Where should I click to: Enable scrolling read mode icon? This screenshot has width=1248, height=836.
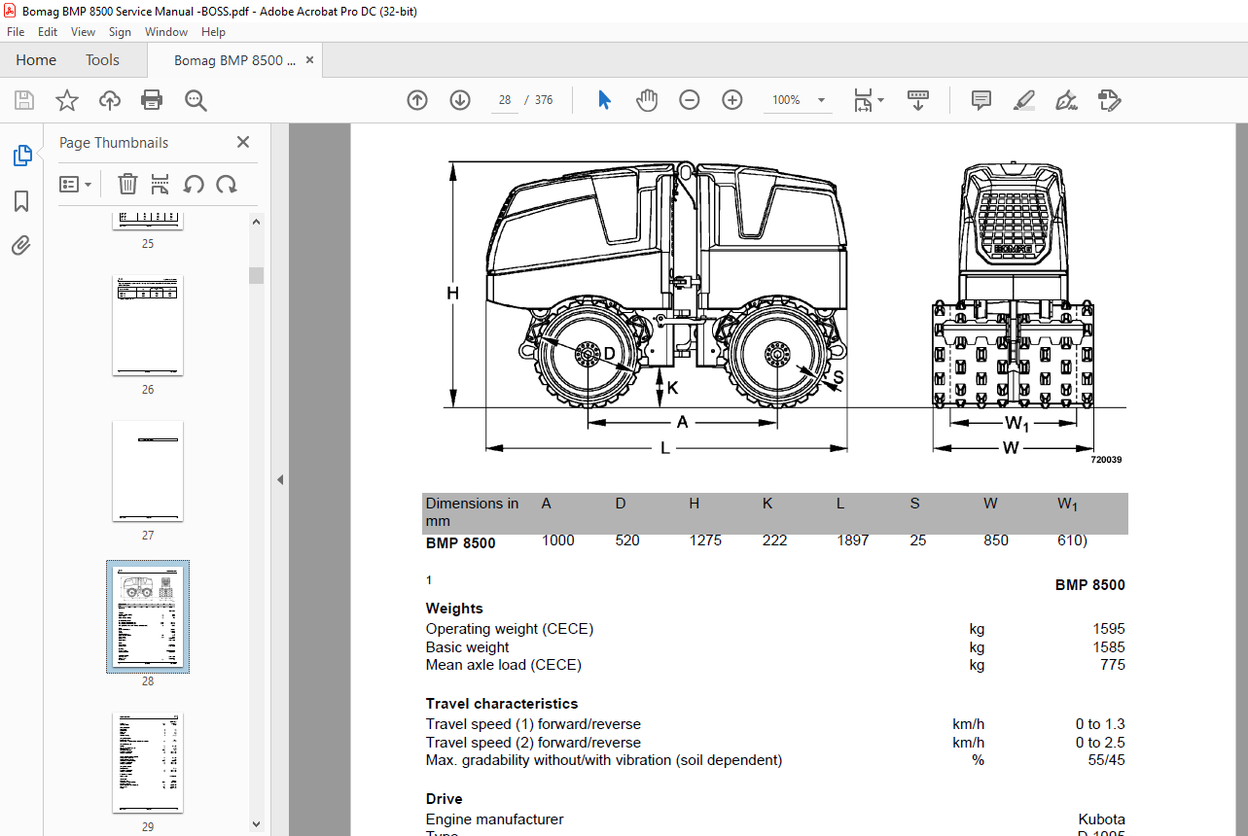(918, 100)
